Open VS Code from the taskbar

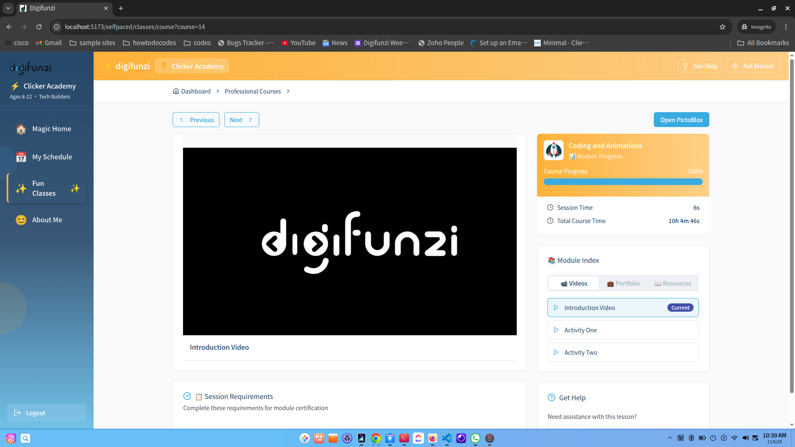click(446, 438)
